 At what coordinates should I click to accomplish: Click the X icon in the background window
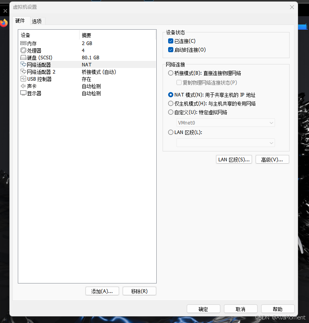click(6, 11)
